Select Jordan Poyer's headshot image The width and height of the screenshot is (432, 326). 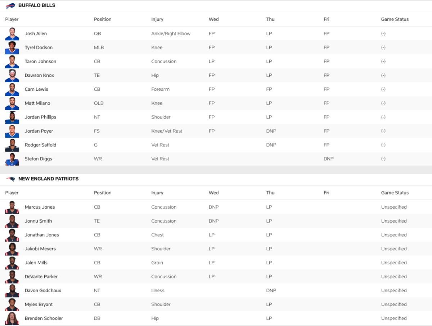(x=12, y=131)
